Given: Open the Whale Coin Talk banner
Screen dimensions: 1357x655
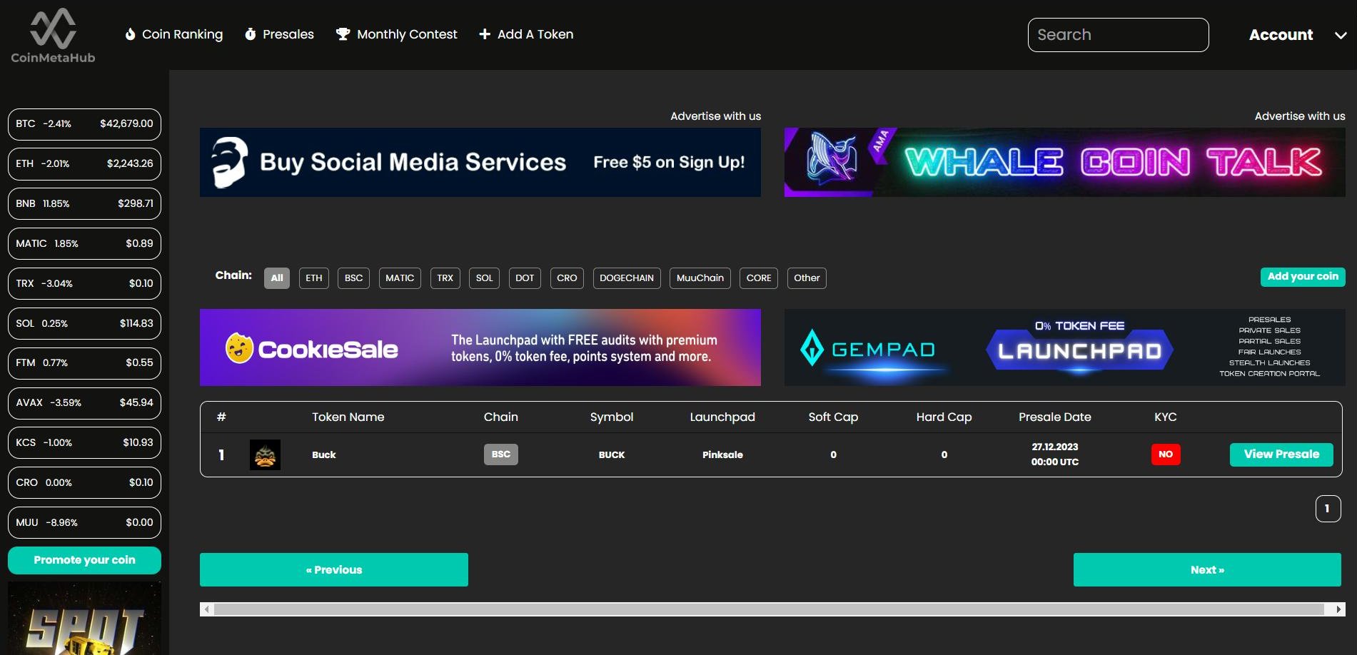Looking at the screenshot, I should (1064, 163).
